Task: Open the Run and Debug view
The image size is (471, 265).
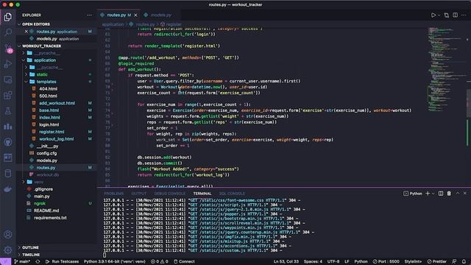Action: click(8, 64)
